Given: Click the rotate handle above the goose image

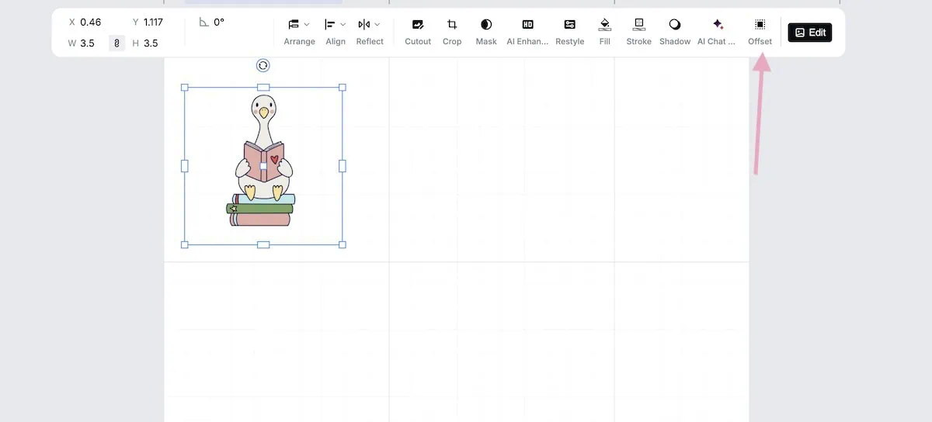Looking at the screenshot, I should point(263,66).
